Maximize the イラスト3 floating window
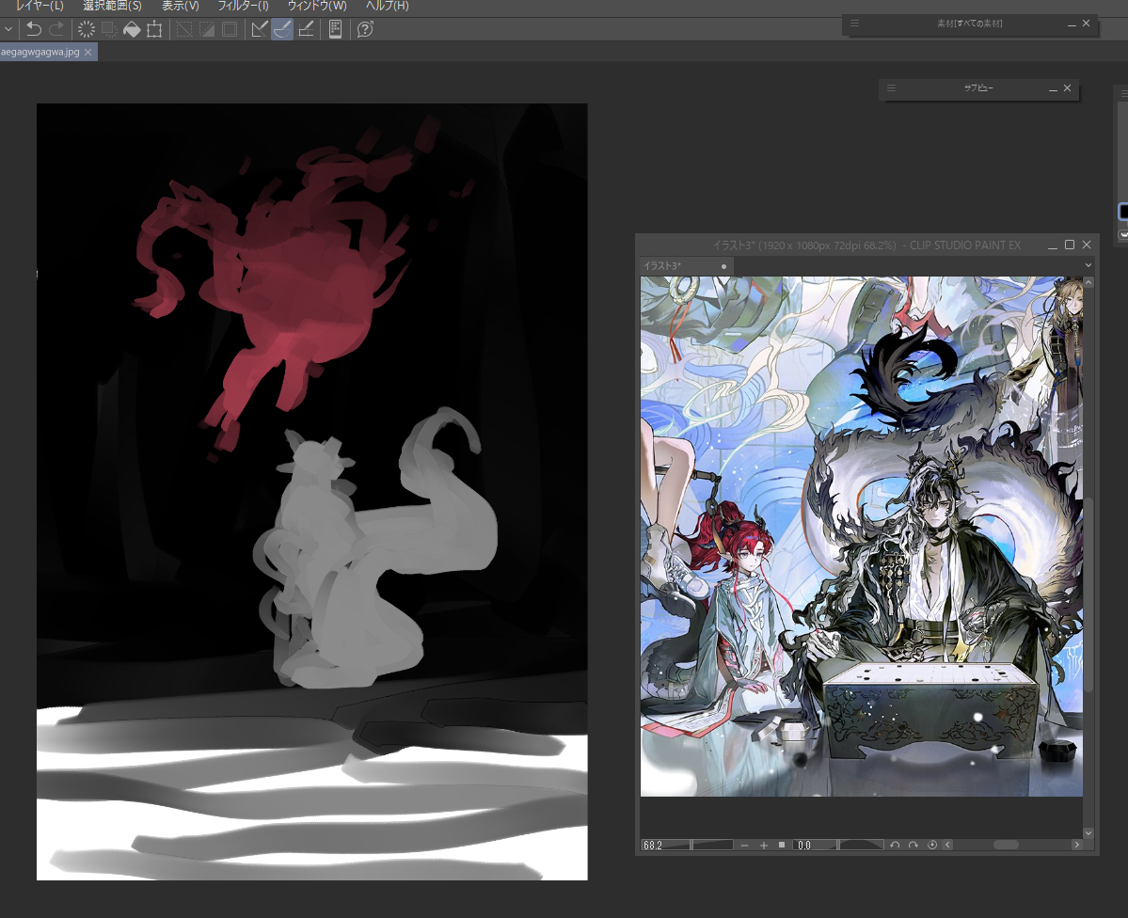 (x=1069, y=245)
